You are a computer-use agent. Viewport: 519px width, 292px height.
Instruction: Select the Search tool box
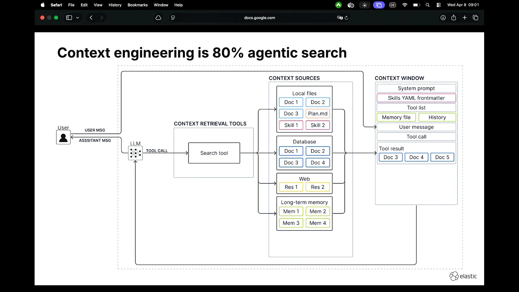point(214,153)
